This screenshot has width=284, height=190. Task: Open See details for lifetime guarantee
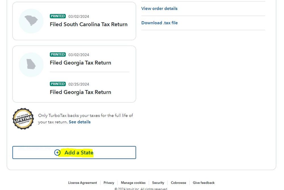(80, 122)
